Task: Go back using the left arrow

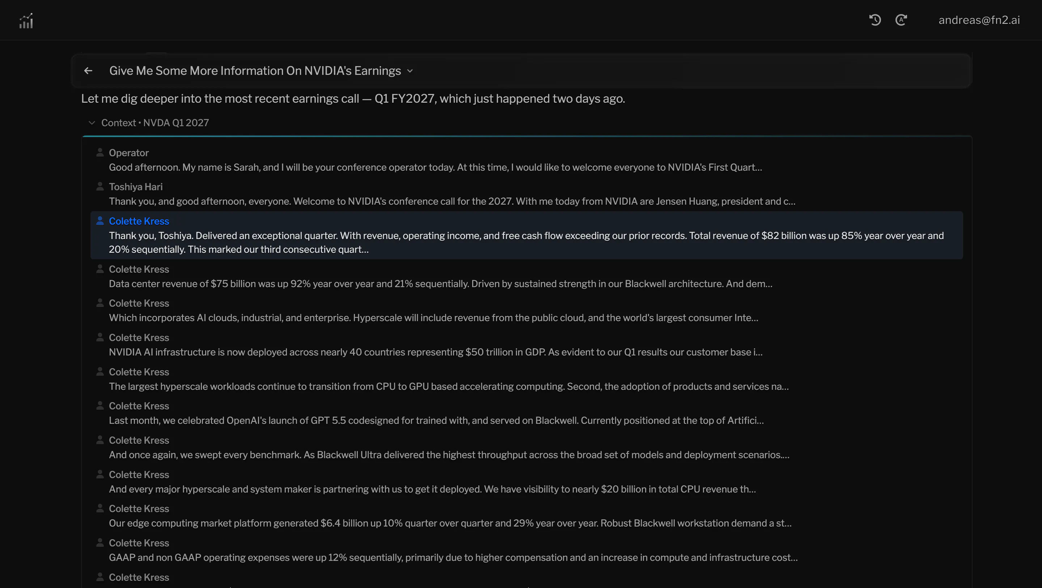Action: click(x=88, y=71)
